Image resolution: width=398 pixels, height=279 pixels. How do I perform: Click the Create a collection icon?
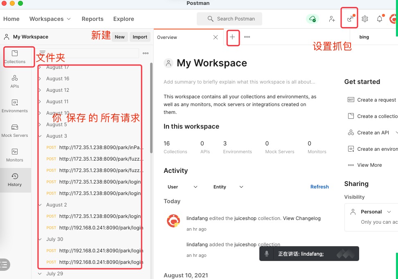351,116
